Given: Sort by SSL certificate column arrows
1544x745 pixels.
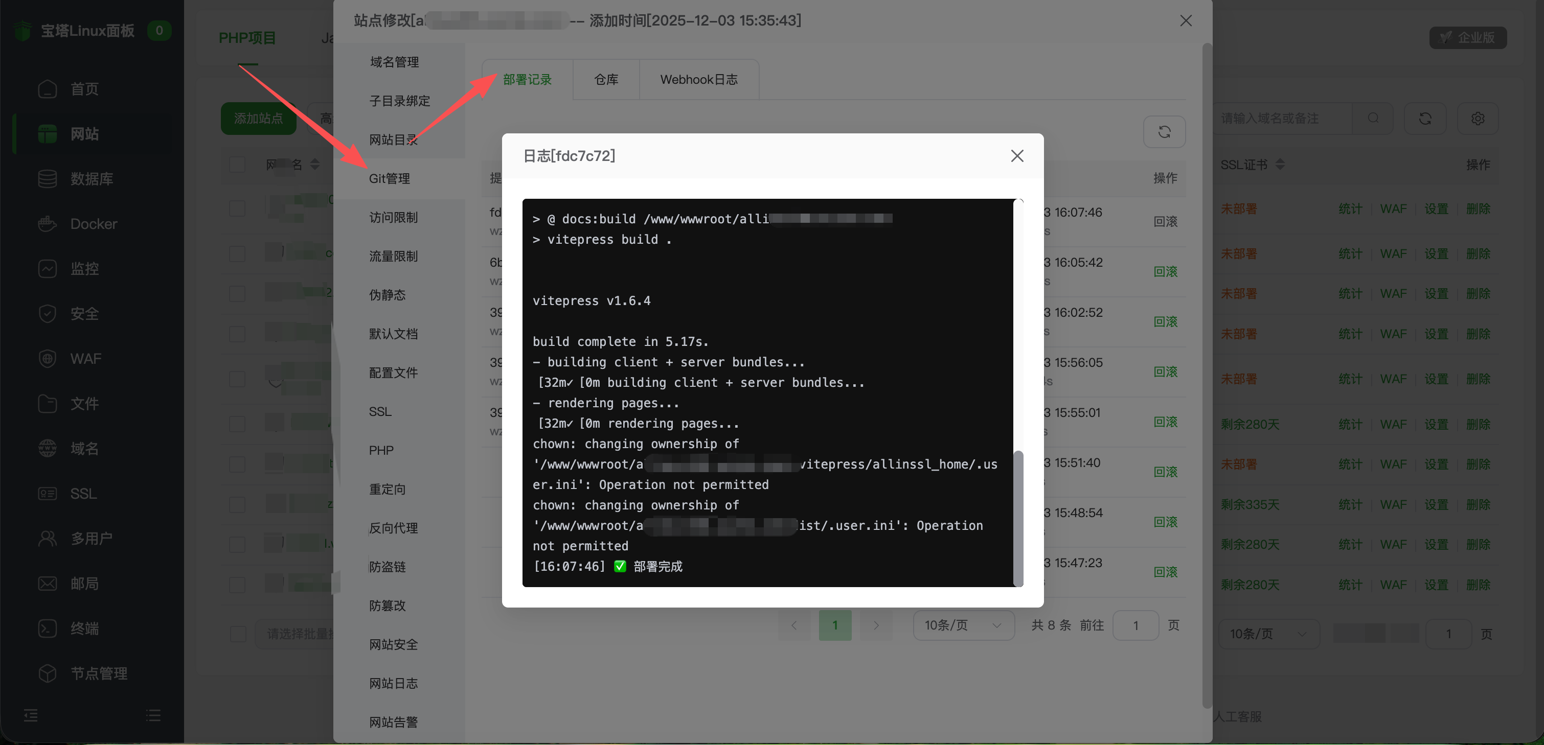Looking at the screenshot, I should (1280, 164).
